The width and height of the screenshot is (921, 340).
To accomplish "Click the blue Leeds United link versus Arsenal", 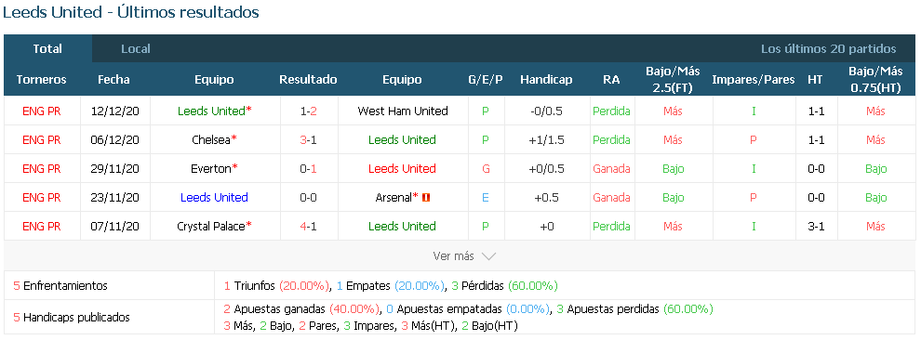I will 214,198.
